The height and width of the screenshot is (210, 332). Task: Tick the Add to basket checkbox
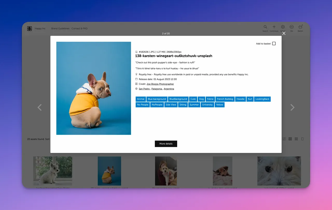coord(274,44)
